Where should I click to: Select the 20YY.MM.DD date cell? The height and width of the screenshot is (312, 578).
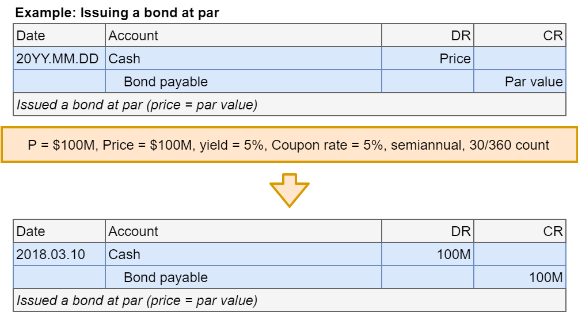pos(59,59)
